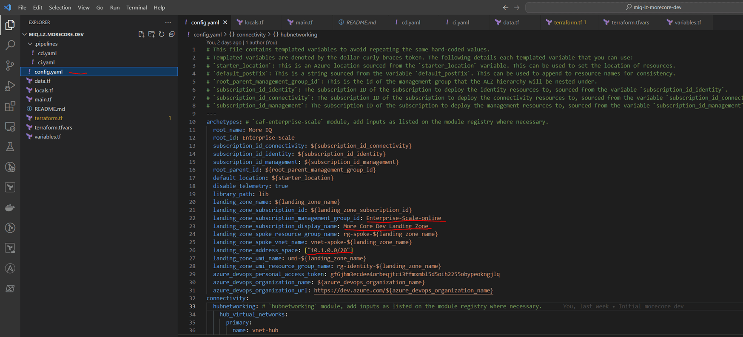Open Run and Debug view
Image resolution: width=743 pixels, height=337 pixels.
click(10, 86)
